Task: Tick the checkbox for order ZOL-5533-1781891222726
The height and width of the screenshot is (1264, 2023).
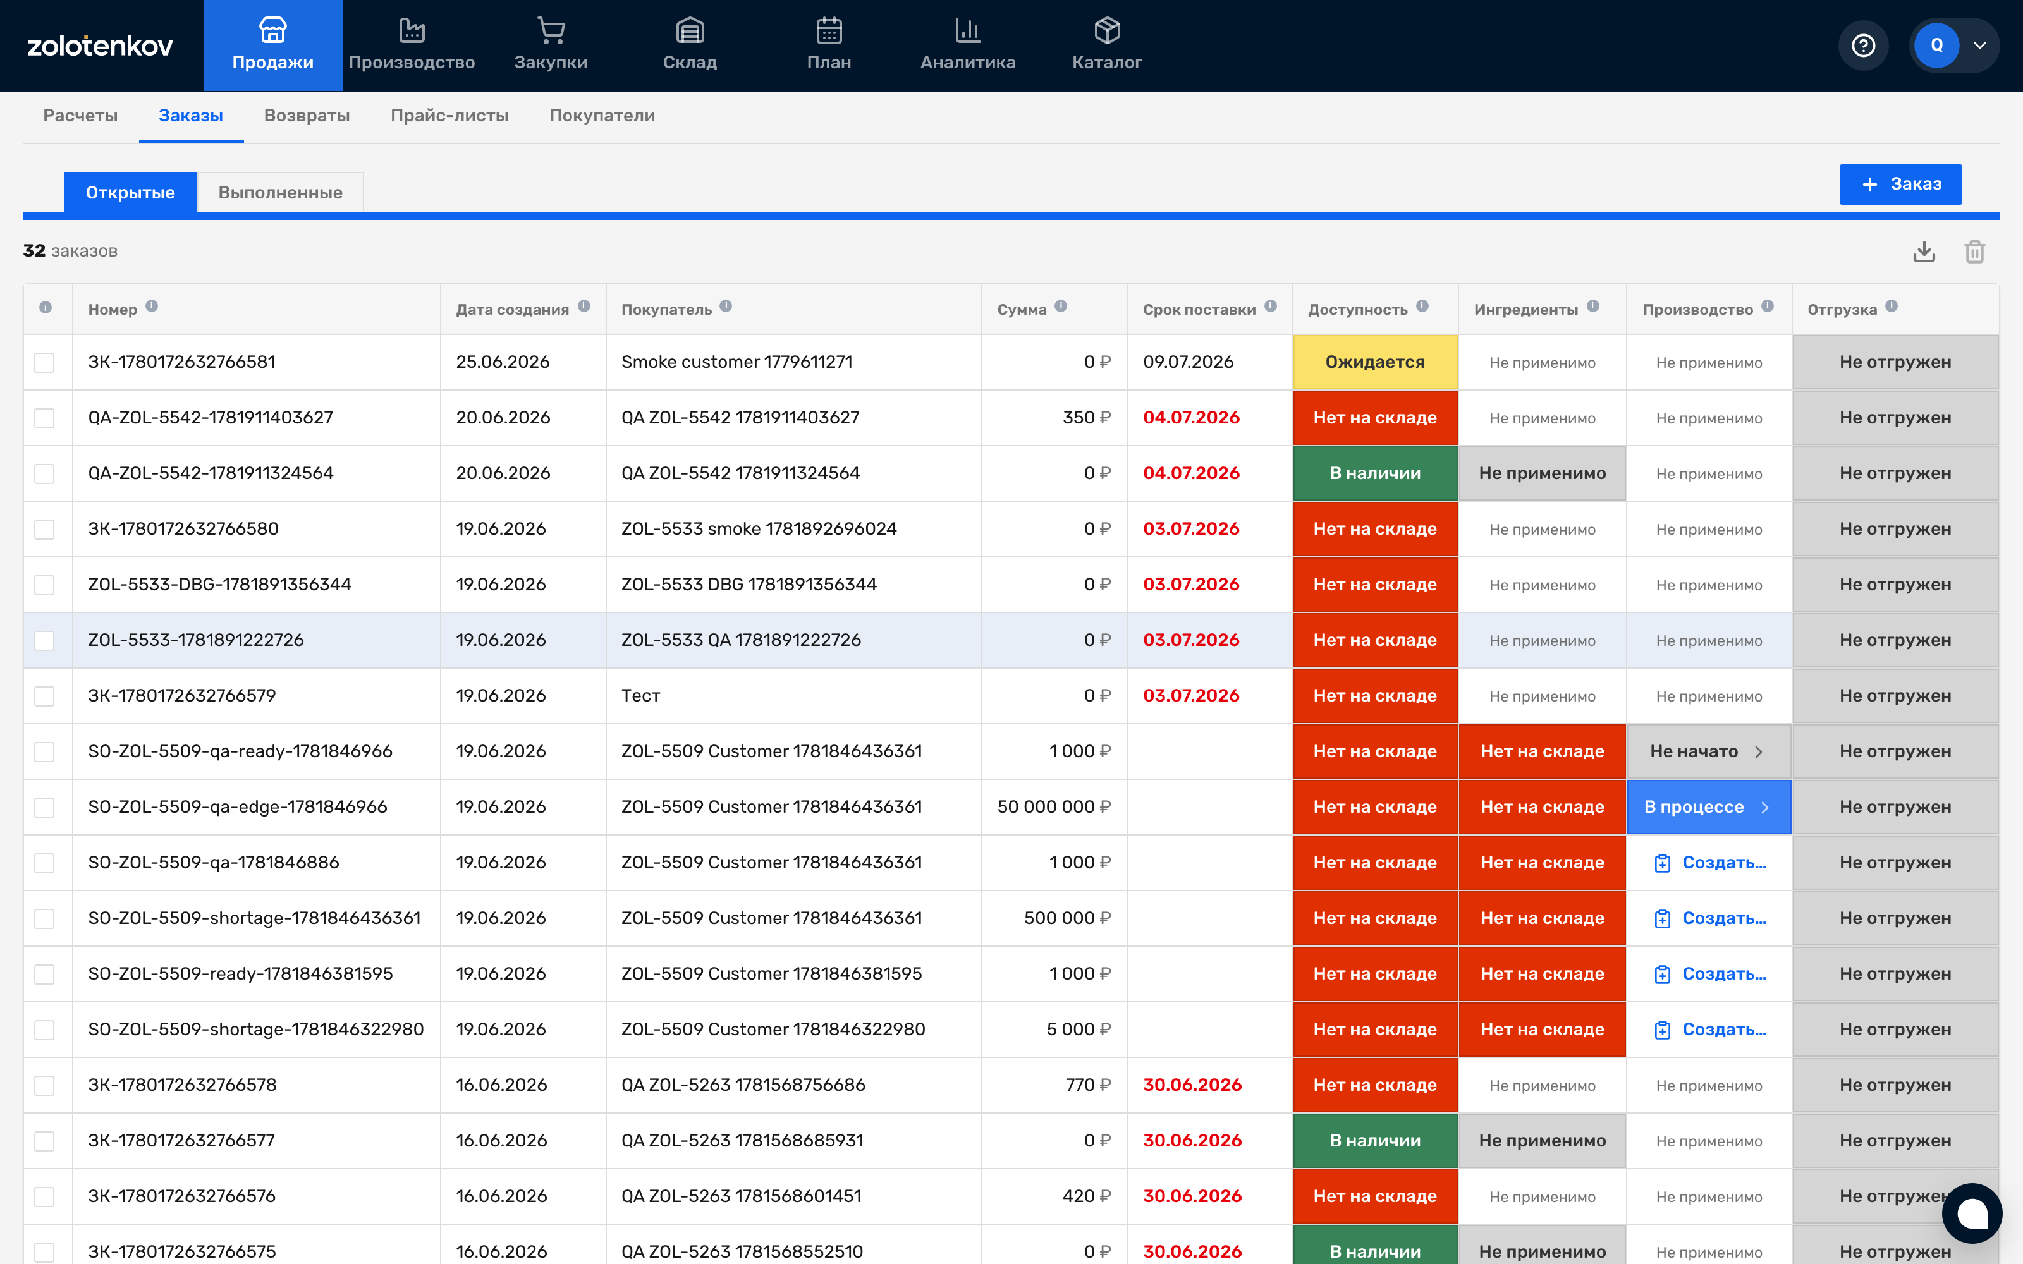Action: point(44,641)
